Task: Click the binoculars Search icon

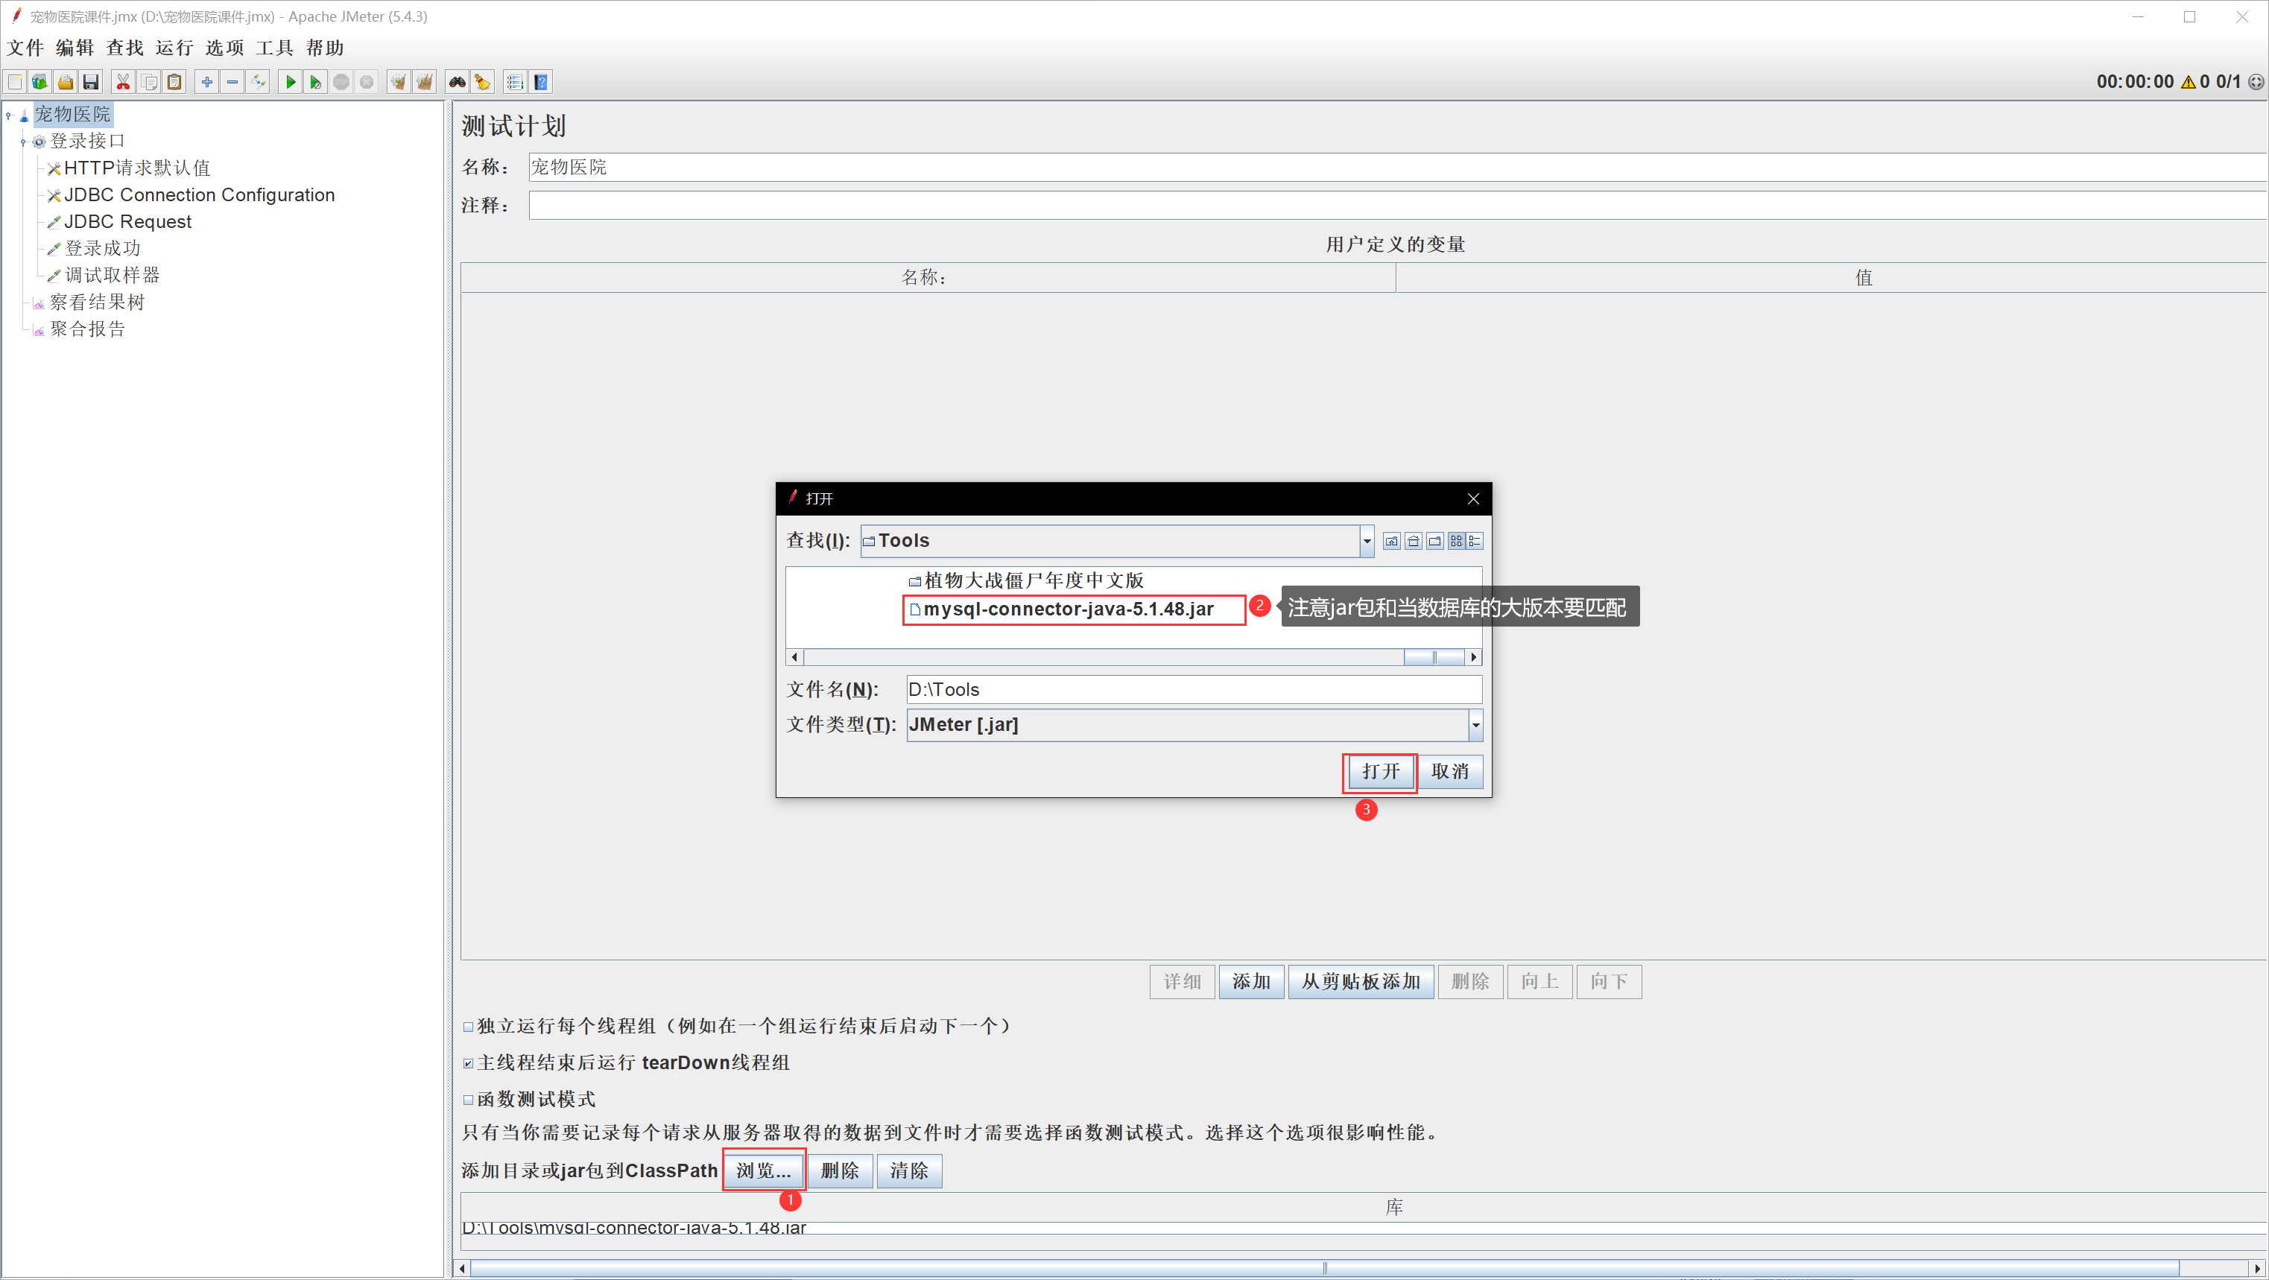Action: pos(456,82)
